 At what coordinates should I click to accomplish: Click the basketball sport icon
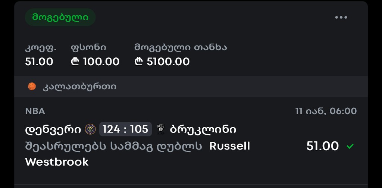[32, 87]
